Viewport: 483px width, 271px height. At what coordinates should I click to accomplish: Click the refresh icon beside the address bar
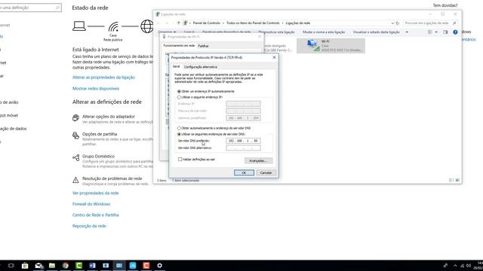tap(398, 23)
